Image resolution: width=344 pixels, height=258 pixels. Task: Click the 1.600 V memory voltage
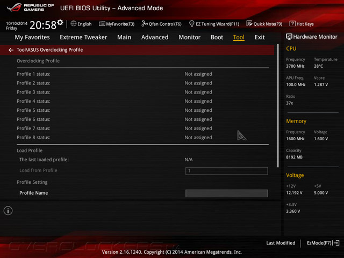(321, 139)
